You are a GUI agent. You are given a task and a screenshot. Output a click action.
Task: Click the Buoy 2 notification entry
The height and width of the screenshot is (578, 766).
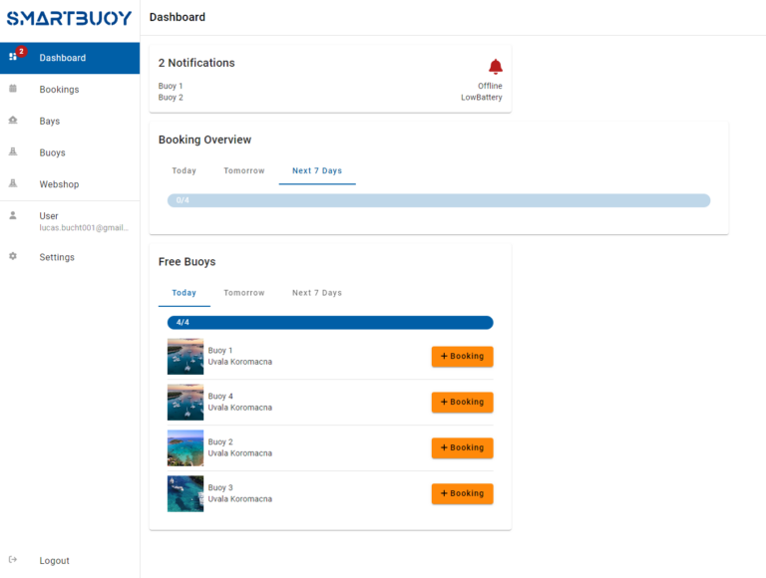(171, 97)
